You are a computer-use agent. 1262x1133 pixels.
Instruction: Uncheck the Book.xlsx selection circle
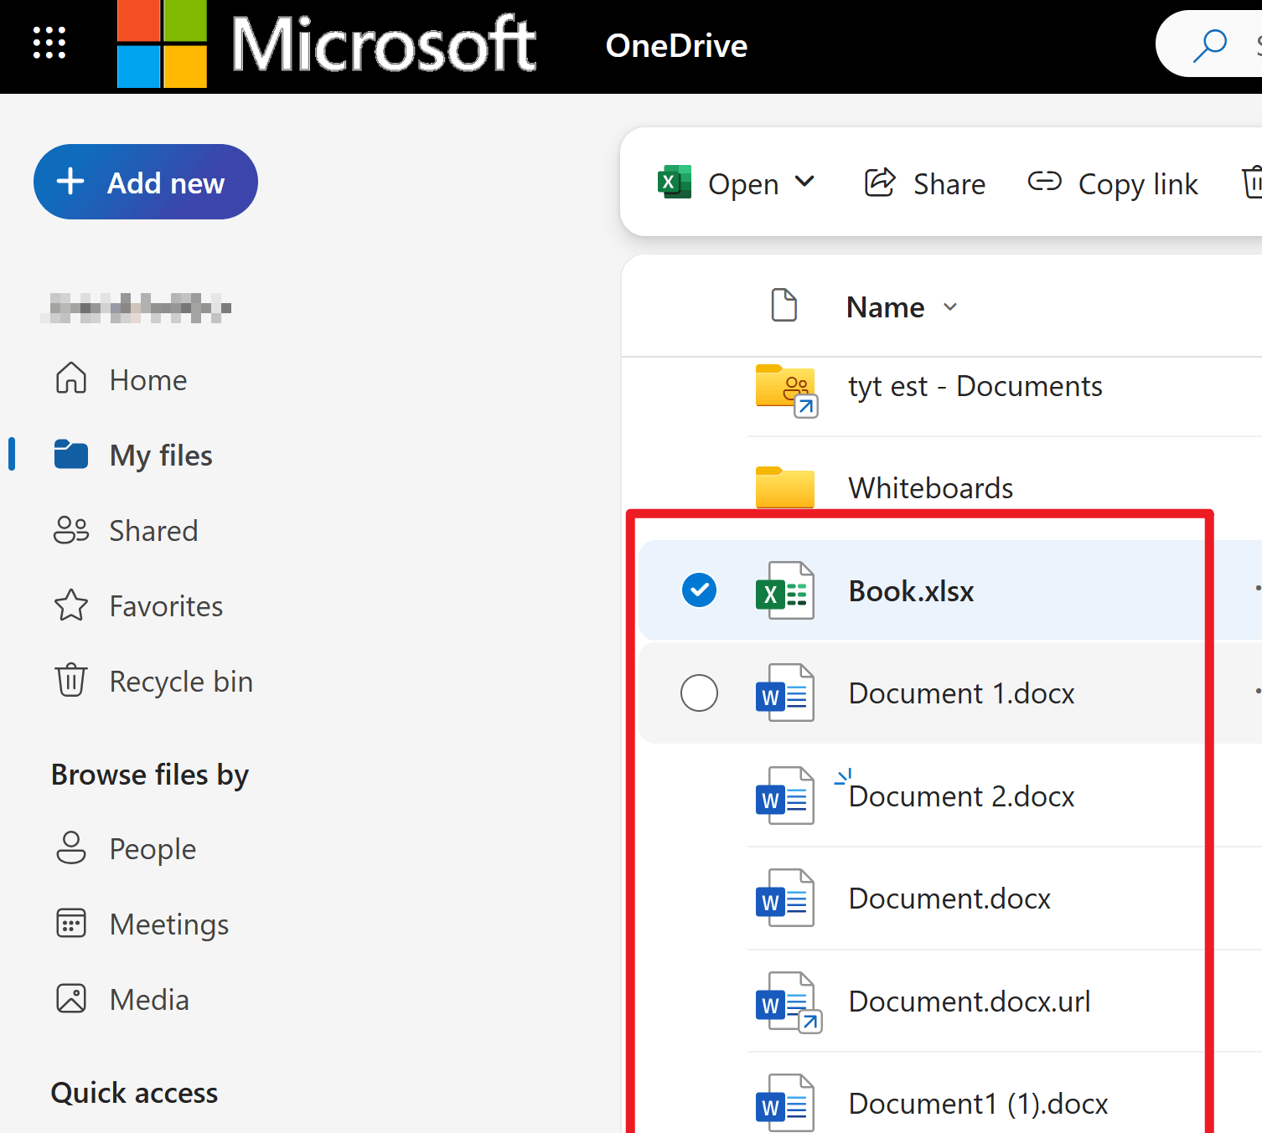point(699,590)
